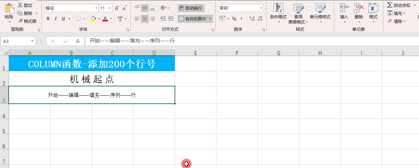Viewport: 419px width, 168px height.
Task: Toggle Underline formatting
Action: click(63, 19)
